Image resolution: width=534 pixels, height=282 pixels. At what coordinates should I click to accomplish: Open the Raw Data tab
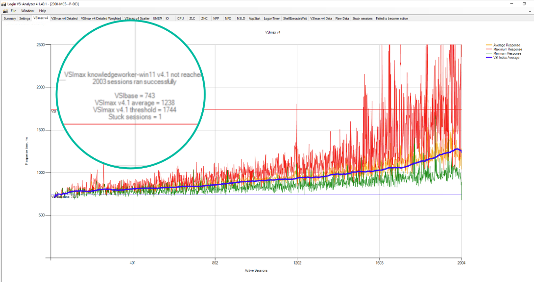pos(342,19)
